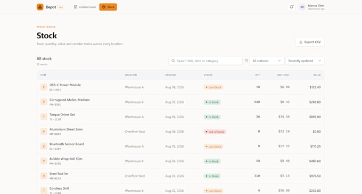Open the Corrugated Mailer, Medium item name
362x194 pixels.
70,100
